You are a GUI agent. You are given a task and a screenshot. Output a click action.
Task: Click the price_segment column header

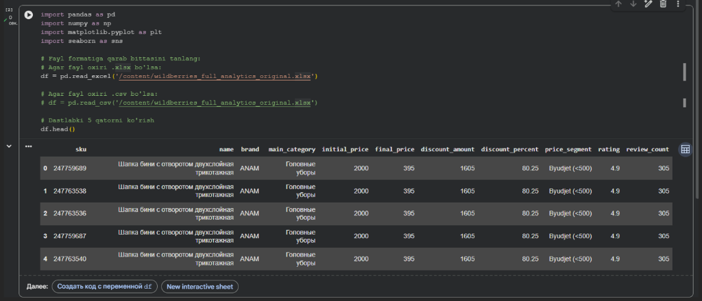tap(568, 150)
